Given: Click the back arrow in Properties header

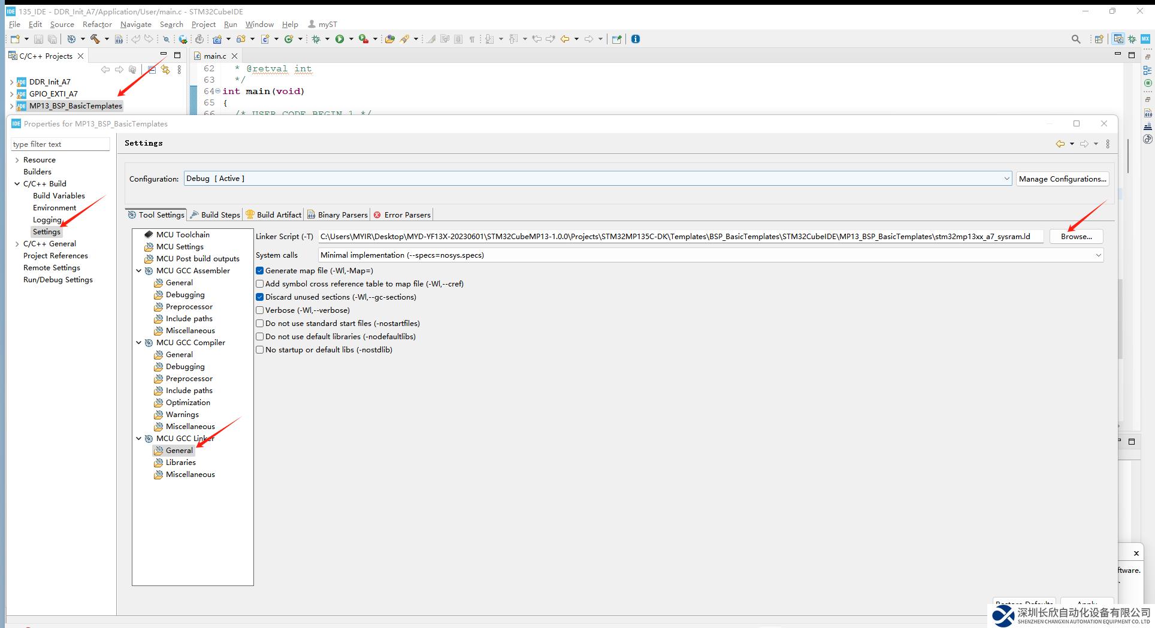Looking at the screenshot, I should 1060,144.
